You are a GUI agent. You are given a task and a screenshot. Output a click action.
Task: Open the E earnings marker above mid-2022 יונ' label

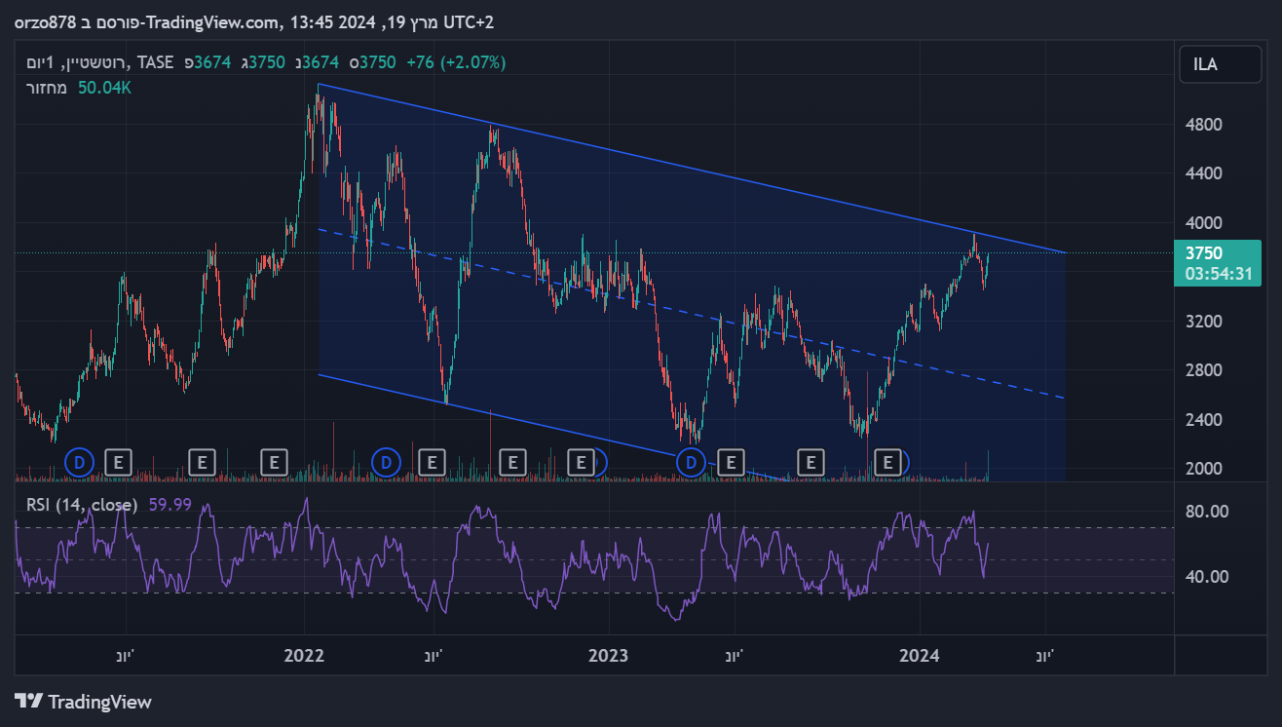431,462
